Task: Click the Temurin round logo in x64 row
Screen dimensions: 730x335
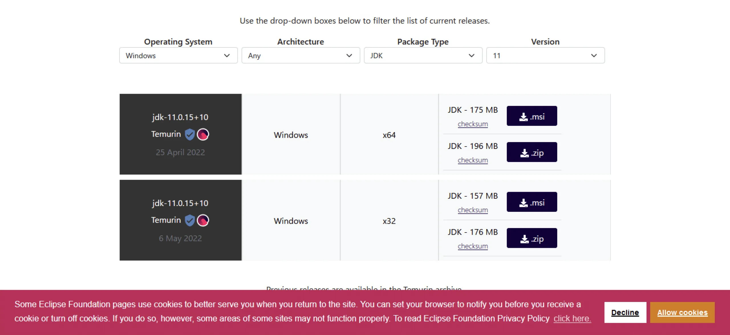Action: pyautogui.click(x=203, y=134)
